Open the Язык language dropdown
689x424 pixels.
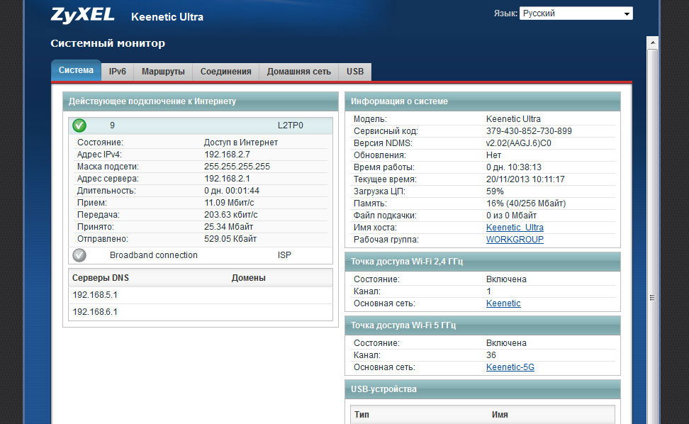click(x=576, y=13)
